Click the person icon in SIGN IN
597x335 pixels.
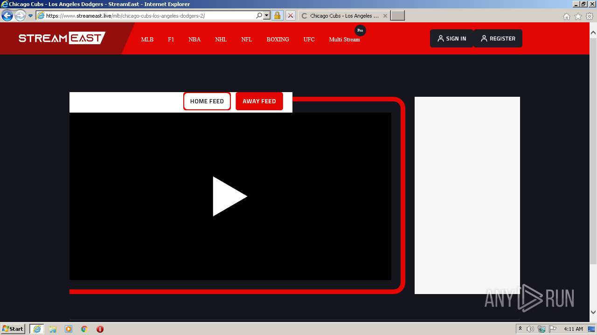pyautogui.click(x=440, y=39)
